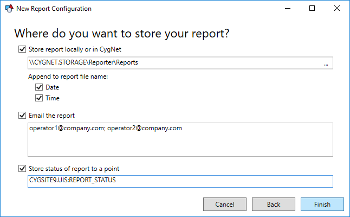Toggle the Time append checkbox
350x217 pixels.
click(x=39, y=98)
